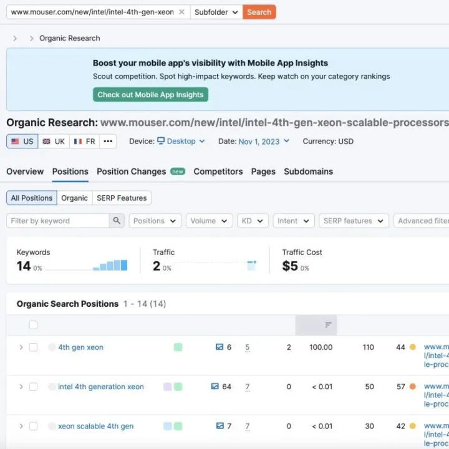This screenshot has height=449, width=449.
Task: Click the SERP image icon for xeon scalable 4th gen
Action: tap(220, 426)
